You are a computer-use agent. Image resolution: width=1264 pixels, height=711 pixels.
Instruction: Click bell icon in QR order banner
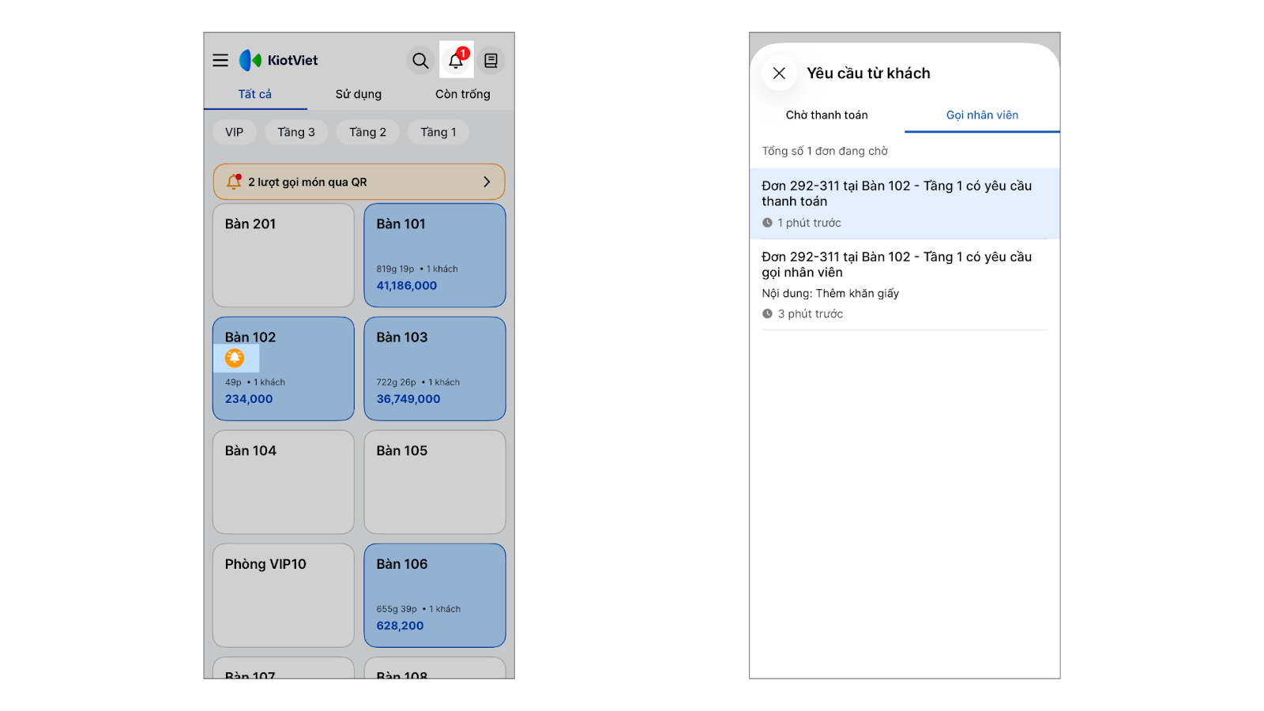pyautogui.click(x=234, y=182)
